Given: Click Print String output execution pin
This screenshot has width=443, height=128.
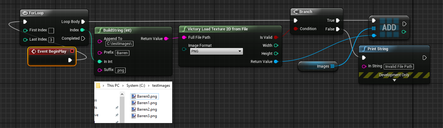Looking at the screenshot, I should (425, 58).
